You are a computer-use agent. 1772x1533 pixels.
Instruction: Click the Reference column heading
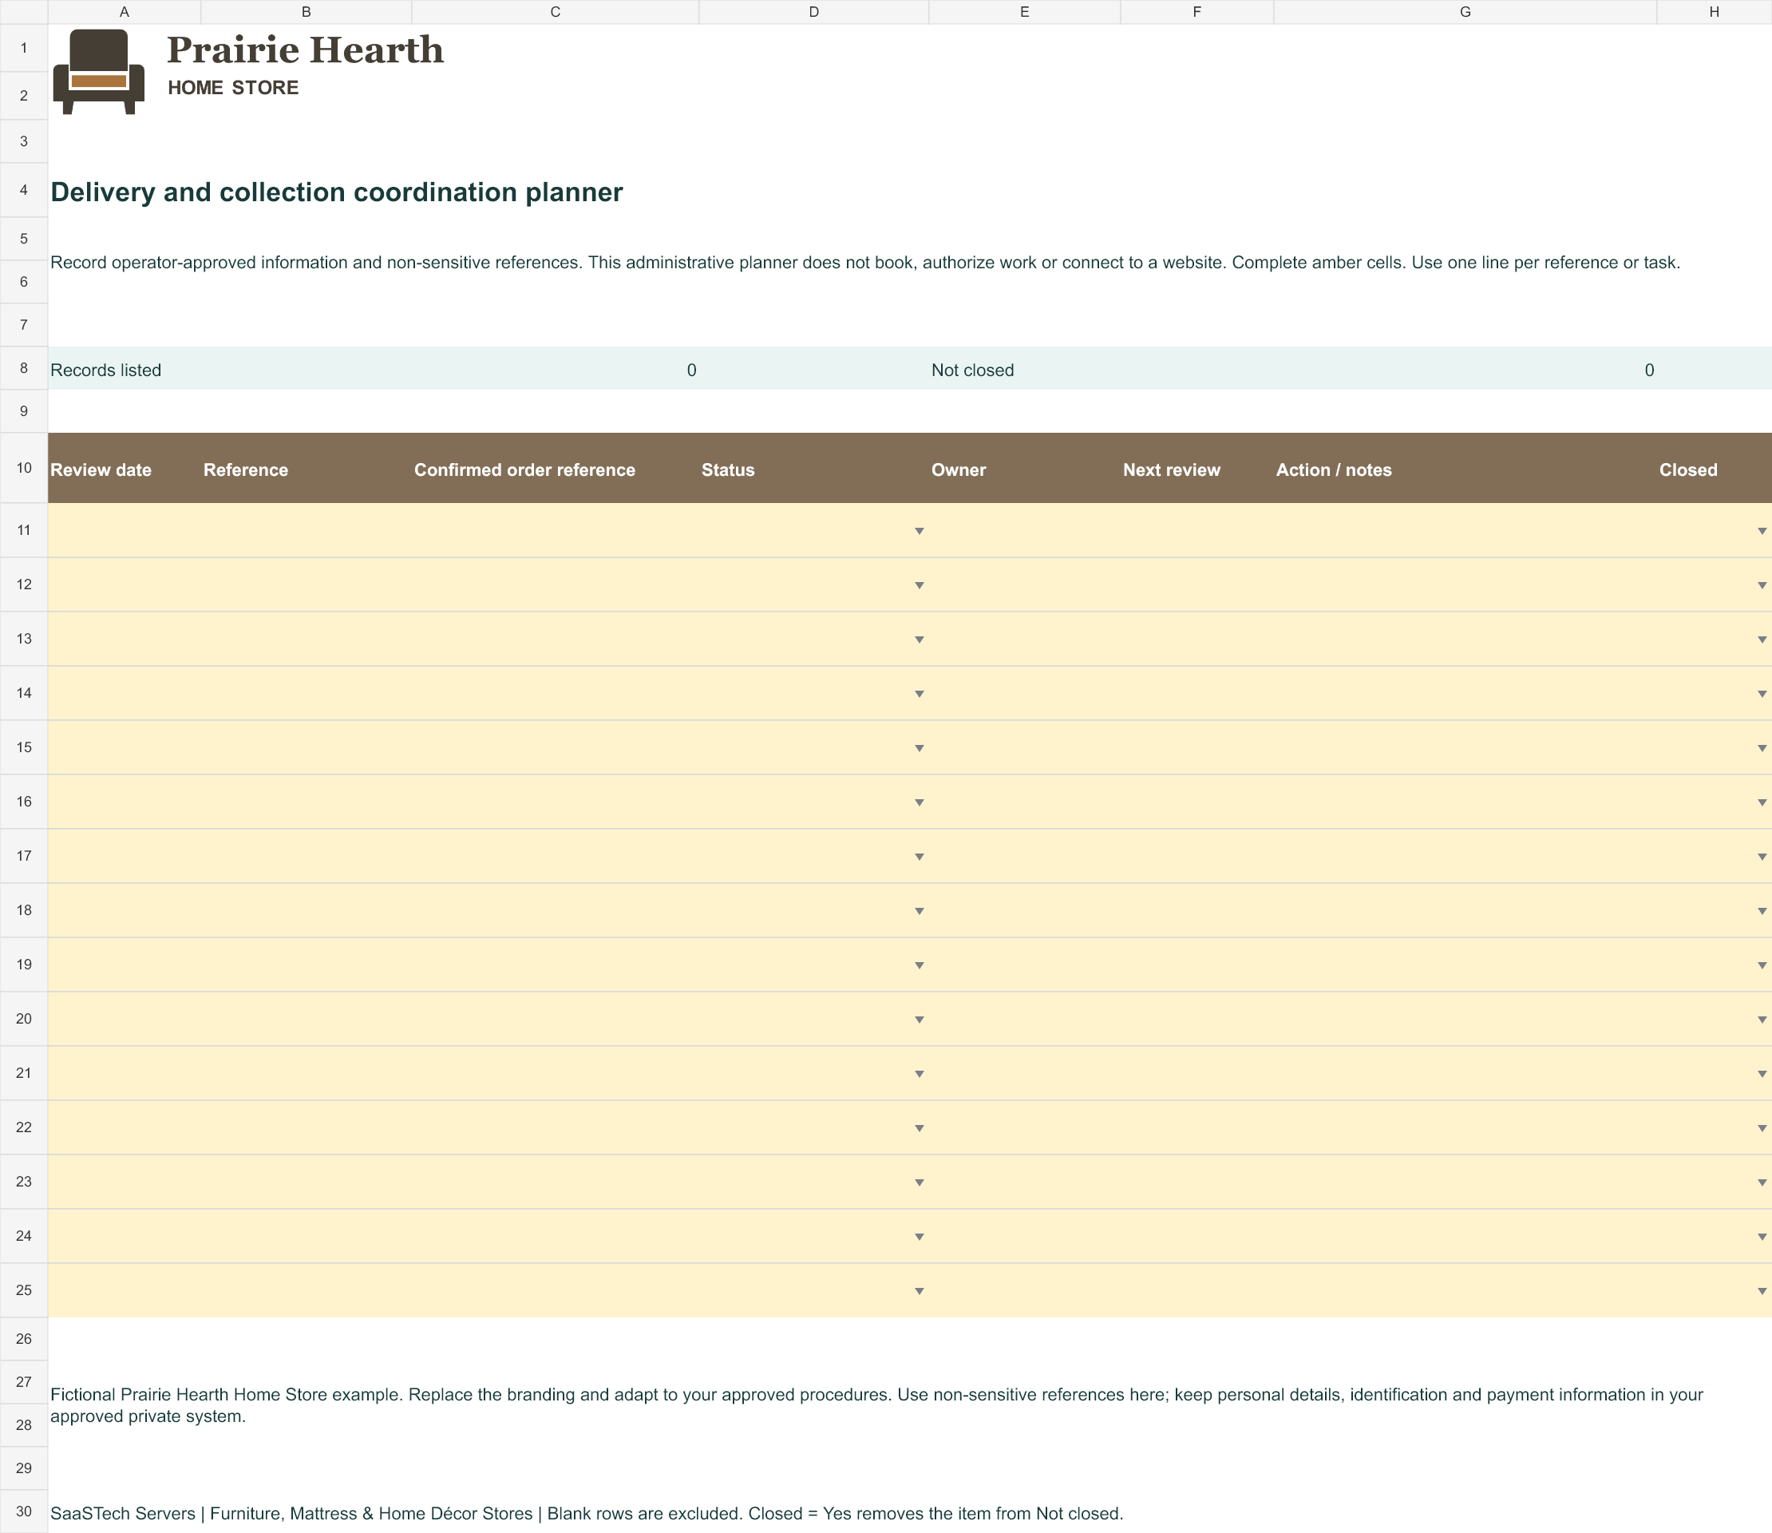tap(246, 469)
